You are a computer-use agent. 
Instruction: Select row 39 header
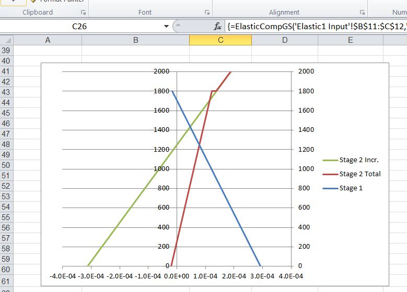[x=6, y=50]
